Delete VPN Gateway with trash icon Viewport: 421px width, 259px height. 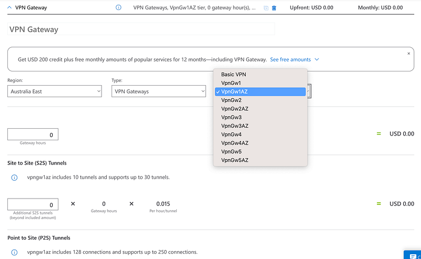(274, 8)
